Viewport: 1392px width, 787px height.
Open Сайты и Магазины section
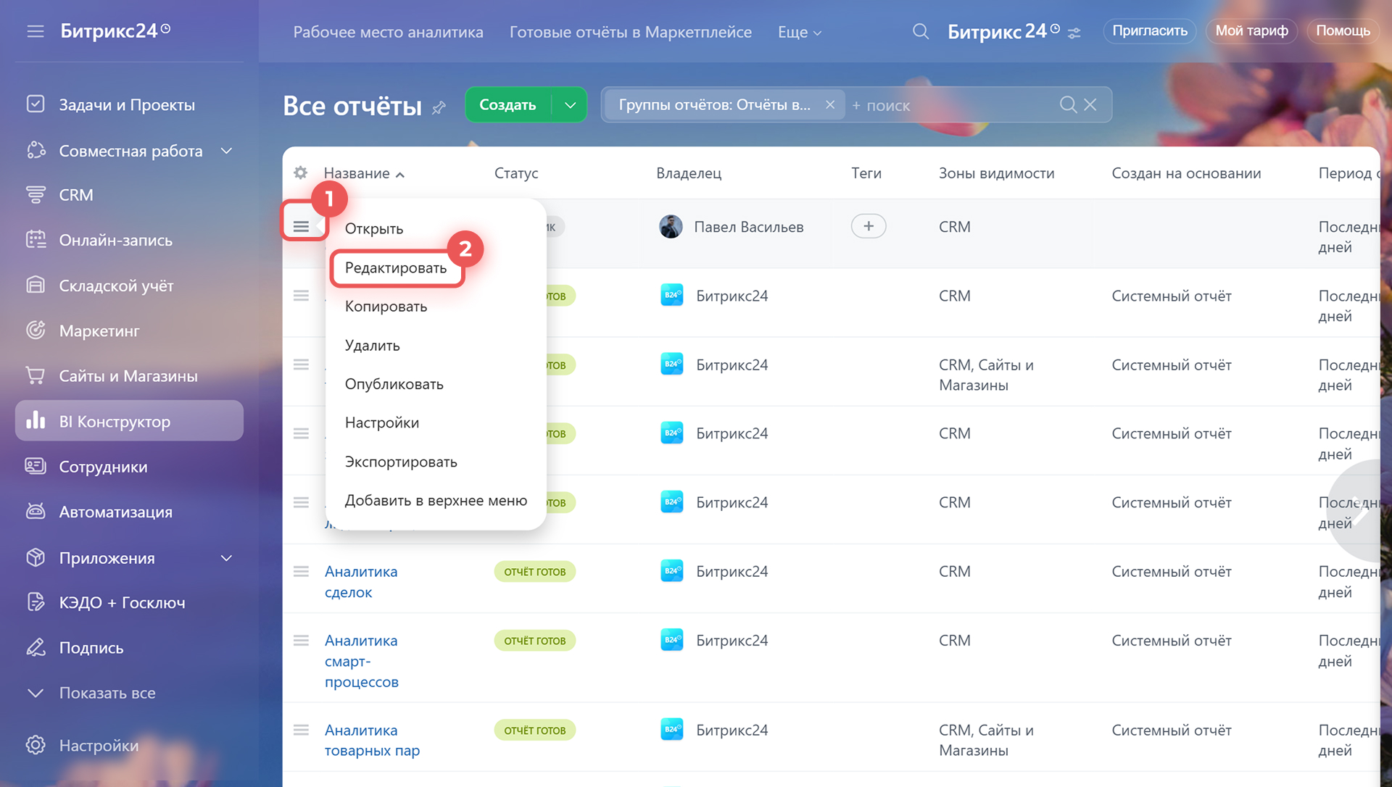[x=128, y=376]
